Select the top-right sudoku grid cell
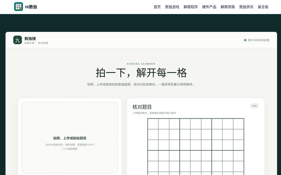 238,124
